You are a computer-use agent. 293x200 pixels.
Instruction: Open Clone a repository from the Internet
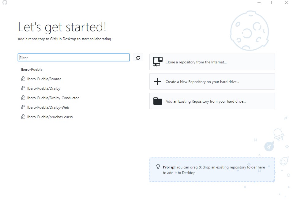point(212,62)
